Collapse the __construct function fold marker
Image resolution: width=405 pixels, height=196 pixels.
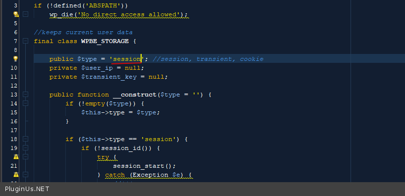pyautogui.click(x=25, y=95)
